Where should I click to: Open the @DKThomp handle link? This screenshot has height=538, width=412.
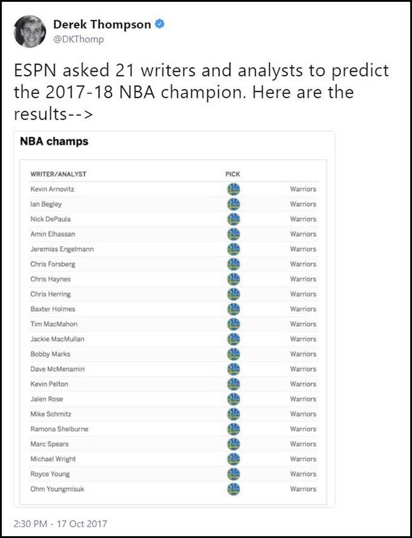coord(79,39)
